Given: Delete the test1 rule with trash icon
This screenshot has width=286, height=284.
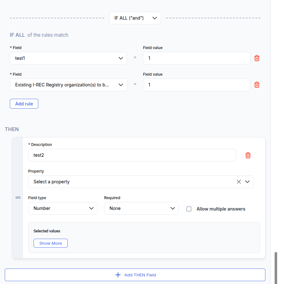Looking at the screenshot, I should 257,58.
